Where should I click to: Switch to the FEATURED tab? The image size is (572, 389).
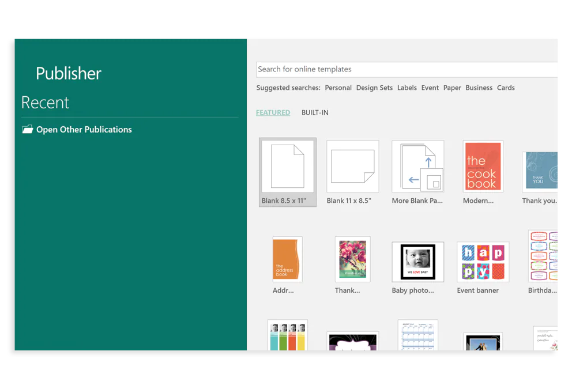(x=273, y=112)
